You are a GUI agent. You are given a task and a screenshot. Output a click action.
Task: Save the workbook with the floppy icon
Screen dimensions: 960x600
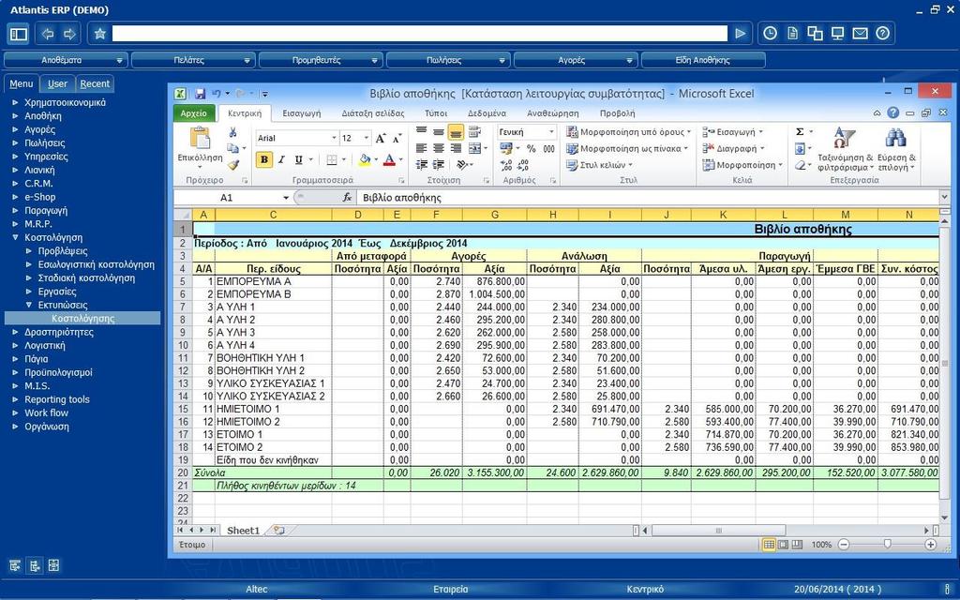pyautogui.click(x=200, y=94)
